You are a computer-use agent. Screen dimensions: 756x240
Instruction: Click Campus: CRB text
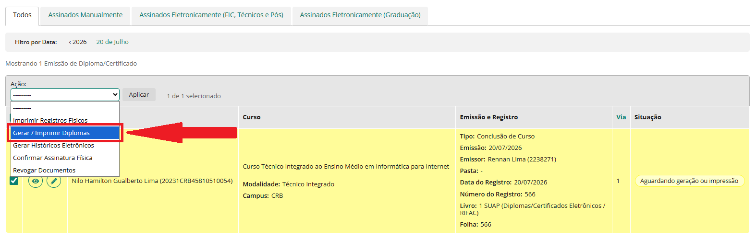tap(263, 195)
